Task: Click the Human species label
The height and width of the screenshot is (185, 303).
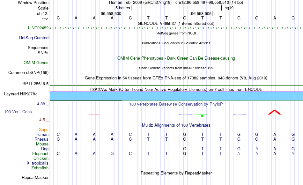Action: coord(42,134)
